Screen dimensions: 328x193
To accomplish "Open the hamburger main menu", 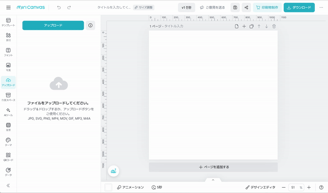I will pyautogui.click(x=8, y=7).
